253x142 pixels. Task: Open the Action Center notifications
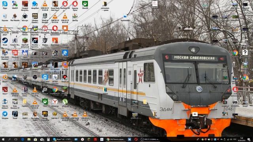click(x=249, y=139)
